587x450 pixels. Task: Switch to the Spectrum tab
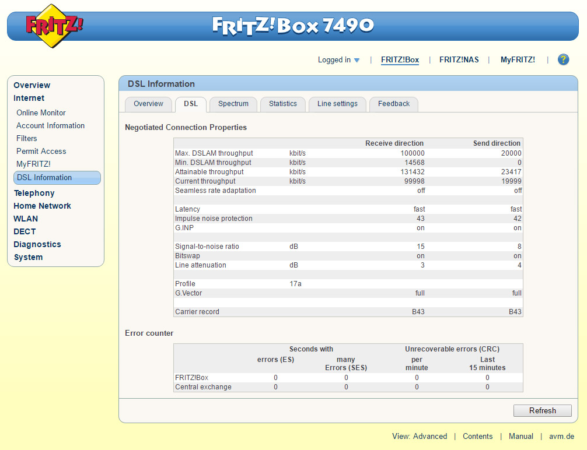coord(233,104)
